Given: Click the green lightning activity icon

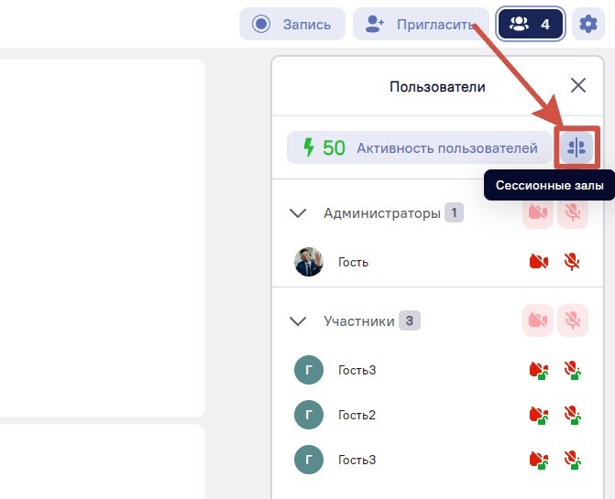Looking at the screenshot, I should click(x=309, y=147).
